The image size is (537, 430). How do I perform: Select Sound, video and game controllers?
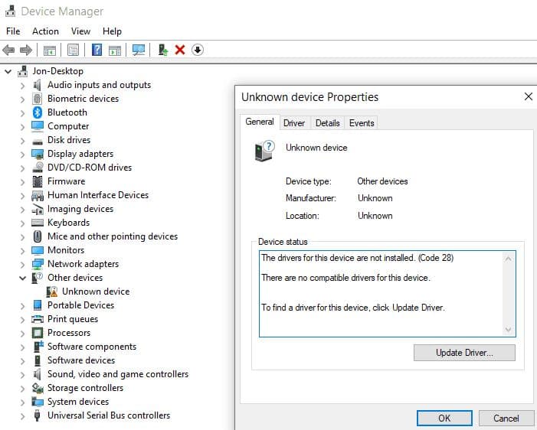coord(117,374)
